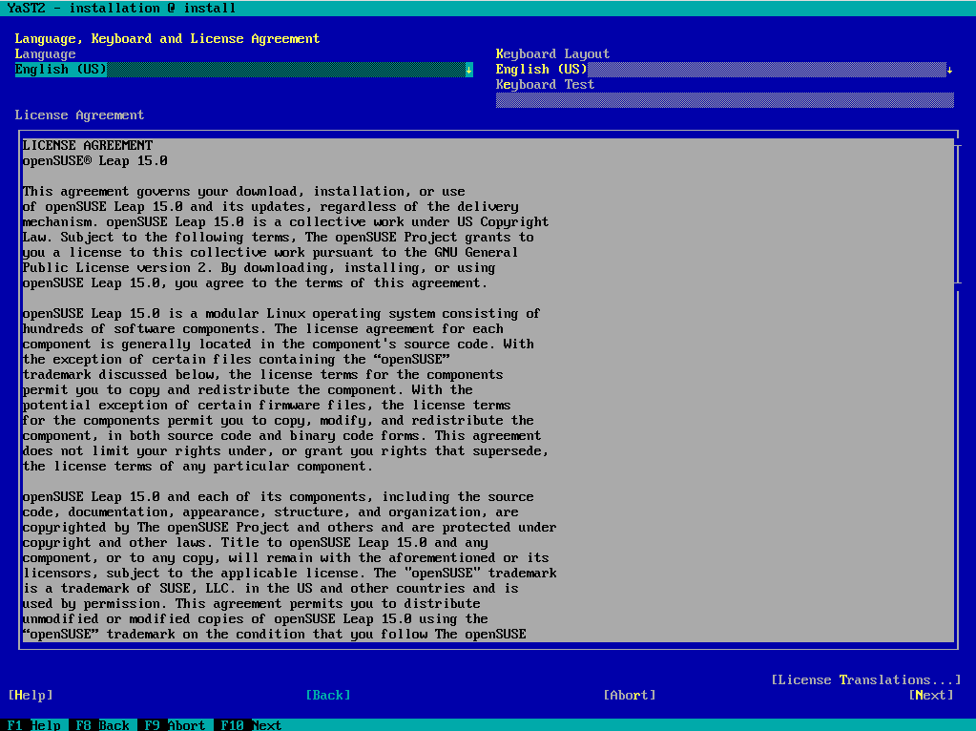
Task: Click the YaST2 installation title bar
Action: pos(488,8)
